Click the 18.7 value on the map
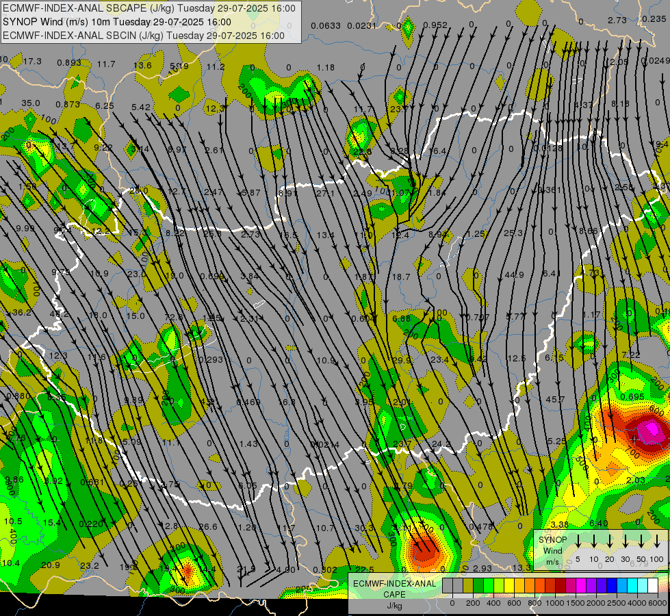This screenshot has width=670, height=616. tap(401, 277)
